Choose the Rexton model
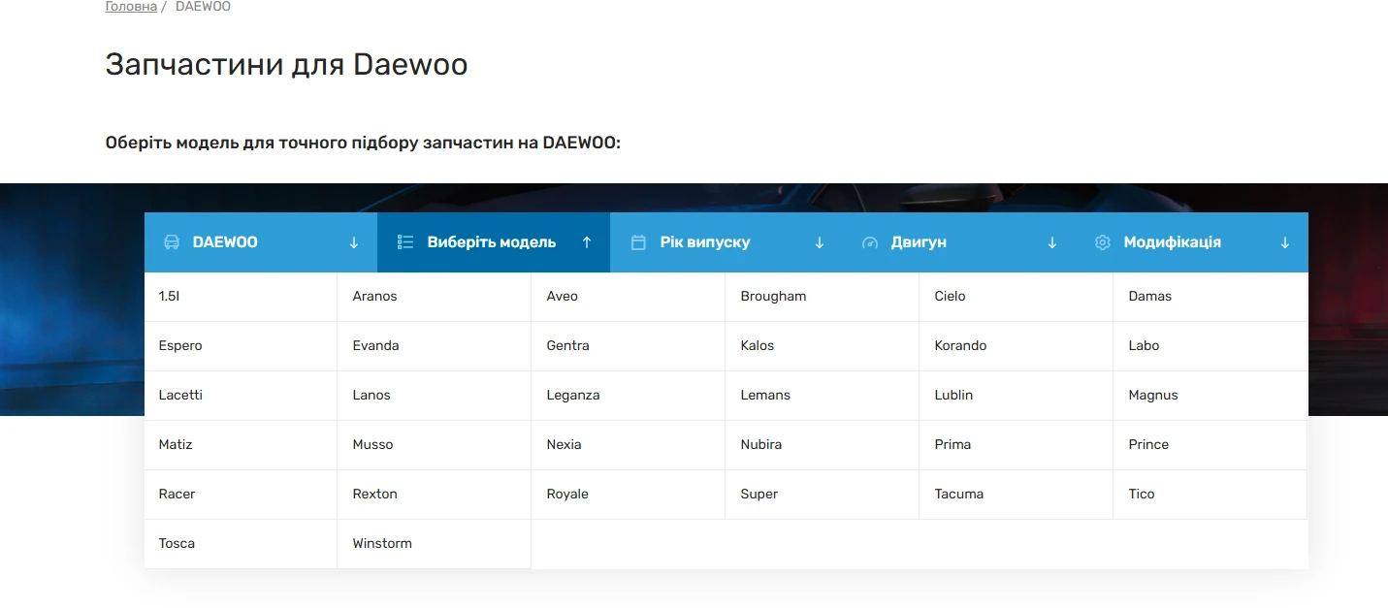The width and height of the screenshot is (1388, 608). point(435,495)
